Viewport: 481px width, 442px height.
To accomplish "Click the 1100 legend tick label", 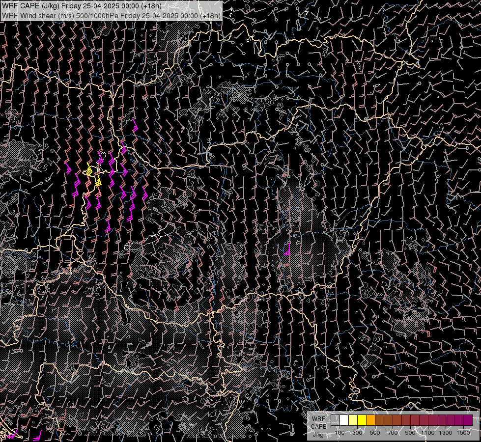I will 427,433.
